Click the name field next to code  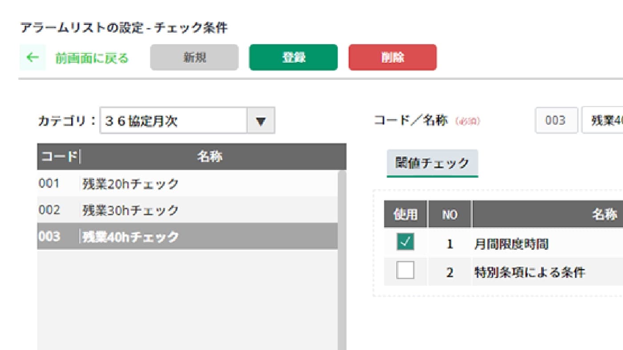pos(603,120)
